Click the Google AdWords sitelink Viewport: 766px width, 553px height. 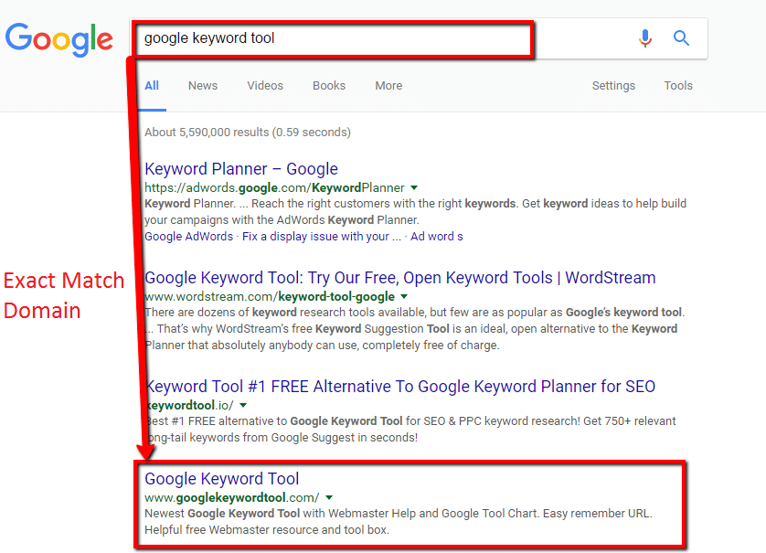click(x=188, y=236)
